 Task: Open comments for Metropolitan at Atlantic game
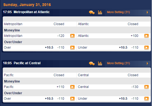(92, 12)
